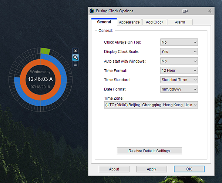Click the Display Clock Scale label
This screenshot has width=222, height=183.
click(x=121, y=51)
